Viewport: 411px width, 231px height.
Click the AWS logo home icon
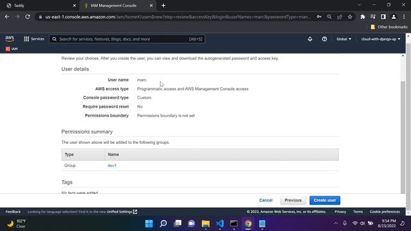point(10,38)
